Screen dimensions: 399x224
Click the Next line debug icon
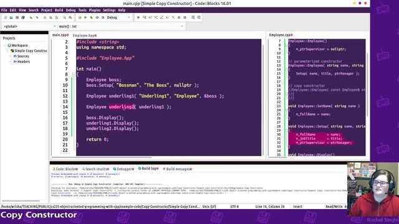point(150,17)
